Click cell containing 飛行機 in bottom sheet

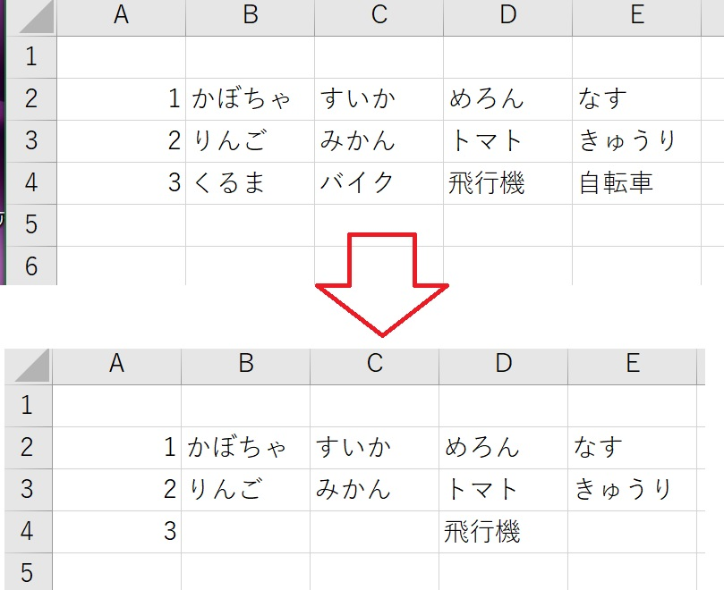pos(503,532)
